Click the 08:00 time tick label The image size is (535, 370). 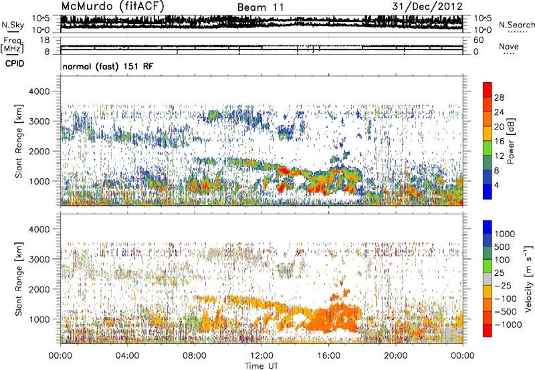(195, 356)
